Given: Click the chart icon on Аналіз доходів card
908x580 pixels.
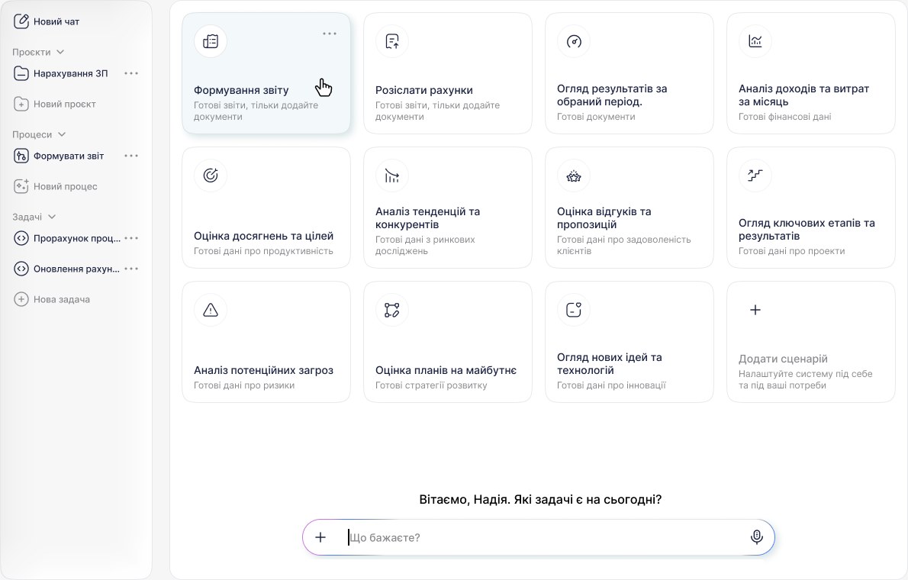Looking at the screenshot, I should pos(755,41).
